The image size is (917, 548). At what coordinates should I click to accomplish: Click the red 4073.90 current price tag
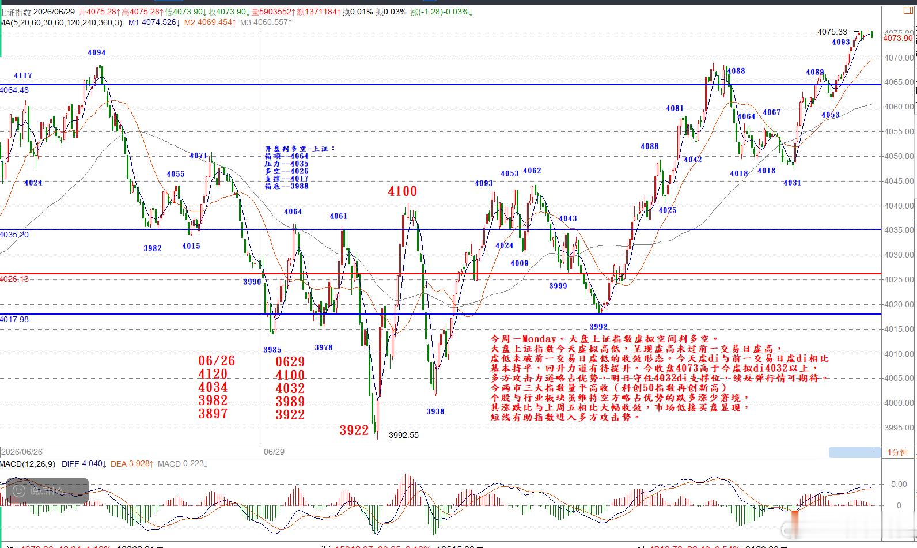pyautogui.click(x=898, y=38)
